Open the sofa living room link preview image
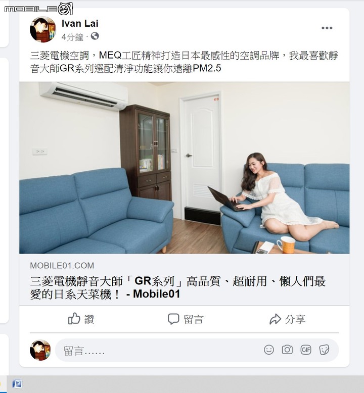The image size is (364, 393). 185,168
